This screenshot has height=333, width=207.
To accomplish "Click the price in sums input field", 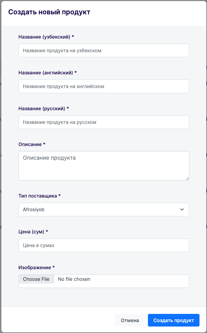I will pos(104,245).
